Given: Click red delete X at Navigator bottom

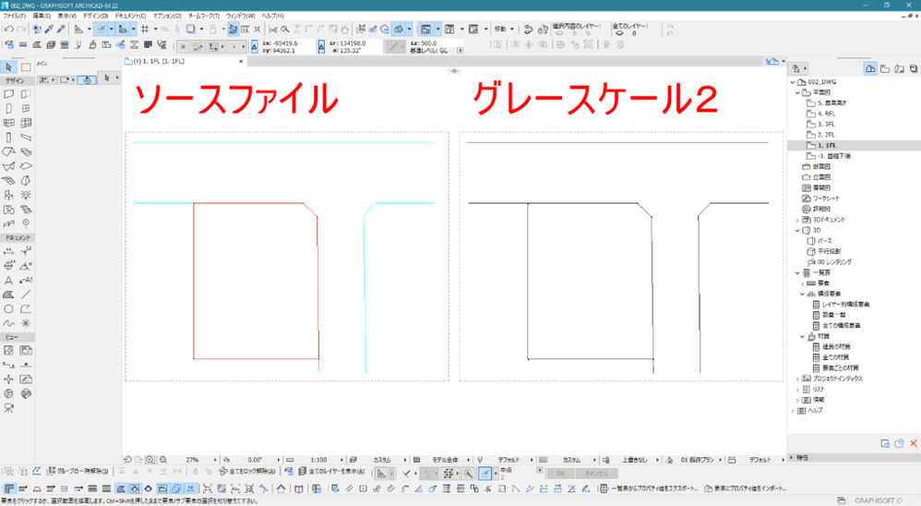Looking at the screenshot, I should coord(914,444).
